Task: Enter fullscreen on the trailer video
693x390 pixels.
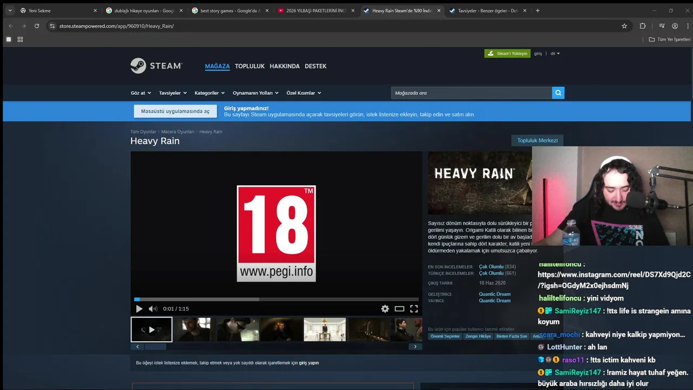Action: pyautogui.click(x=414, y=309)
